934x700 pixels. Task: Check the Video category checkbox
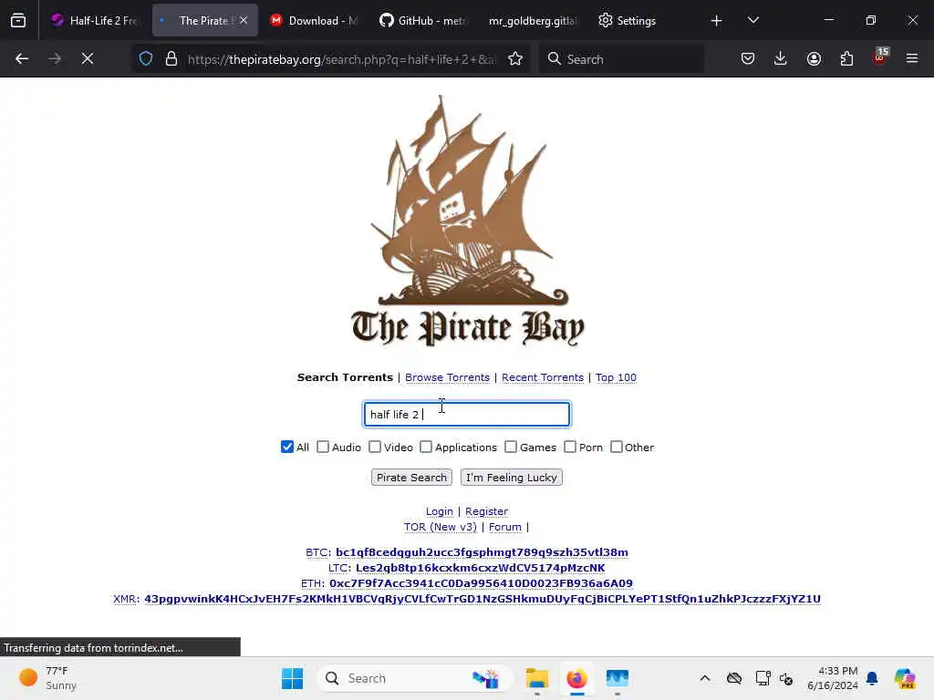click(375, 447)
